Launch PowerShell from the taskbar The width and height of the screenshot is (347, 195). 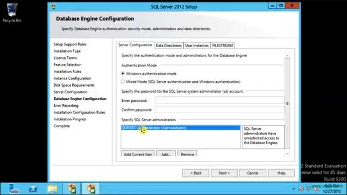point(33,189)
